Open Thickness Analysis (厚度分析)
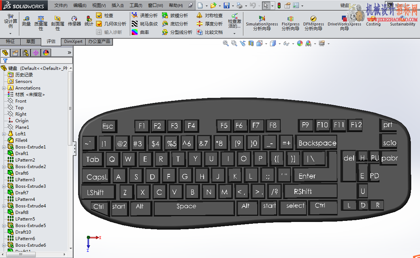This screenshot has height=258, width=420. (209, 24)
